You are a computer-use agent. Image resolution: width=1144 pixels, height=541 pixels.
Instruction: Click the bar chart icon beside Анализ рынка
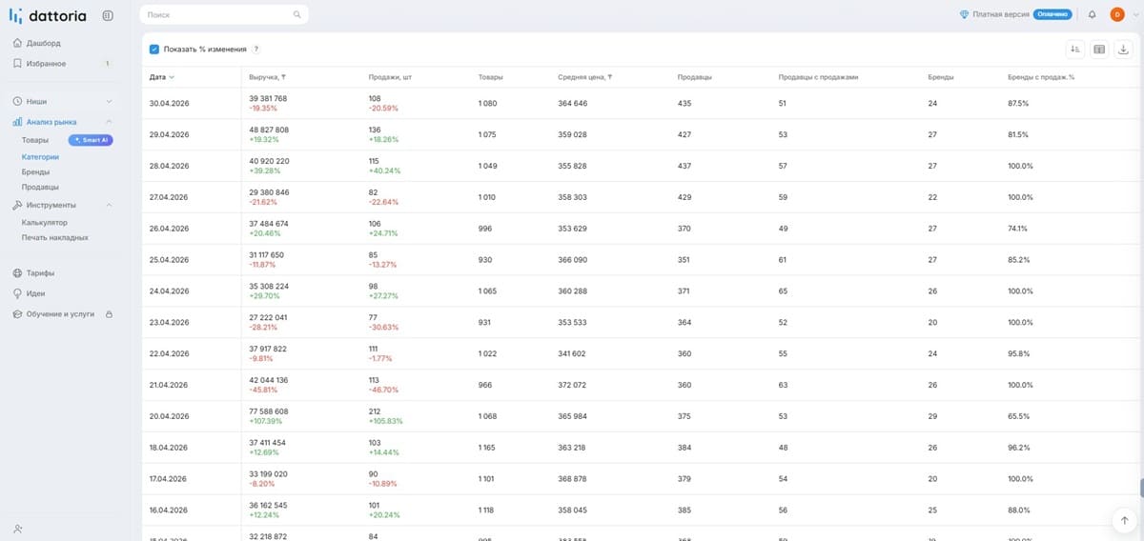18,122
